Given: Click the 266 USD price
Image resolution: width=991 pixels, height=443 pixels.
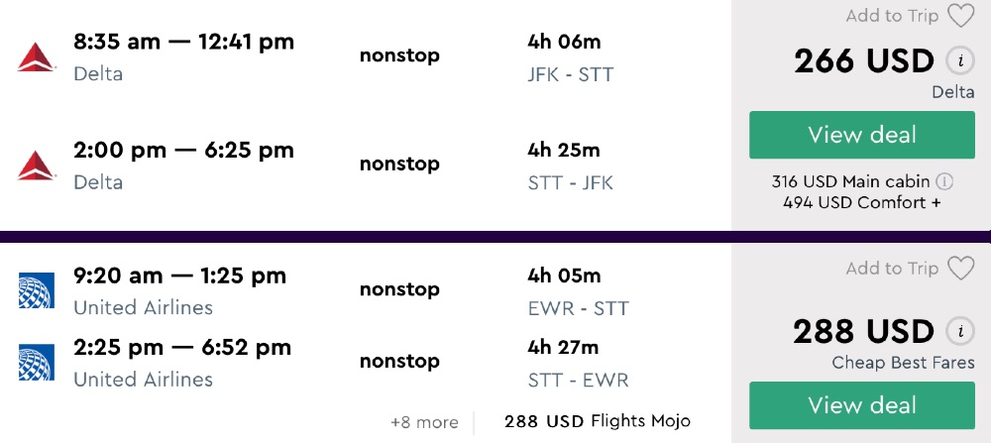Looking at the screenshot, I should 863,61.
